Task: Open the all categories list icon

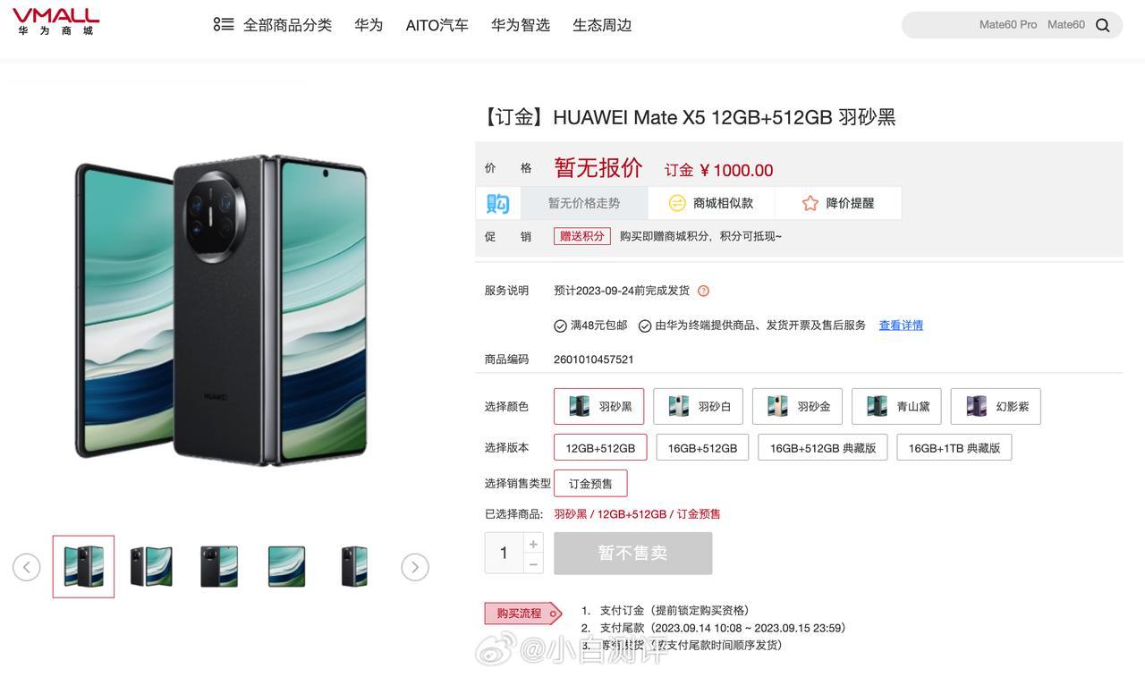Action: pyautogui.click(x=223, y=24)
